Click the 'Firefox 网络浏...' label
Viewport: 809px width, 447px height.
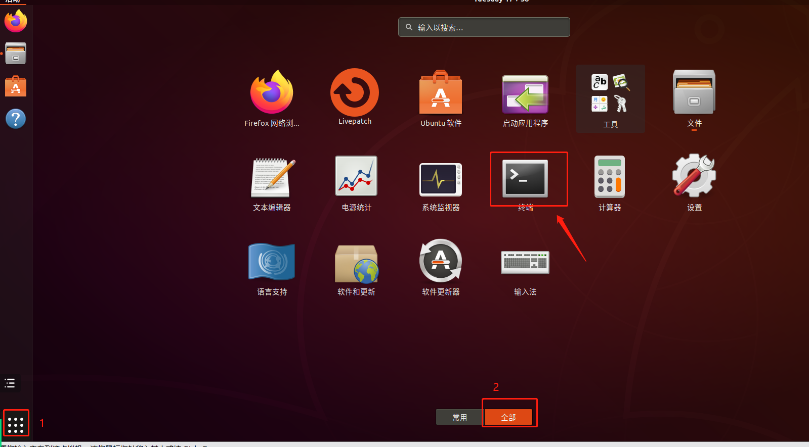[272, 123]
